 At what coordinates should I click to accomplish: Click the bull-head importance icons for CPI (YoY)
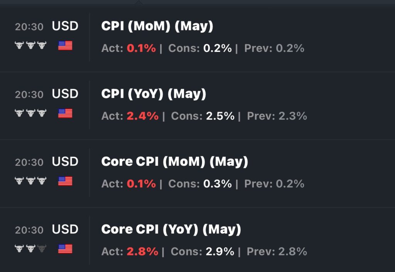point(30,113)
